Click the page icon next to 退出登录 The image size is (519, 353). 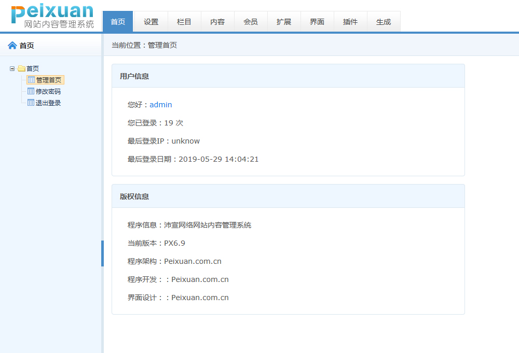point(31,103)
